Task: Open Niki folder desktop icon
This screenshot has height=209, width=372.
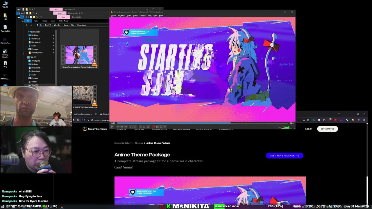Action: click(5, 16)
